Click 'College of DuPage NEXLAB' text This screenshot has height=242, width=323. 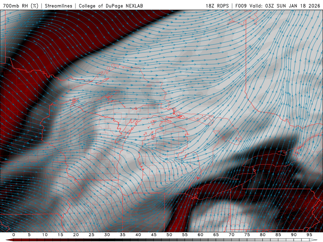[x=111, y=6]
